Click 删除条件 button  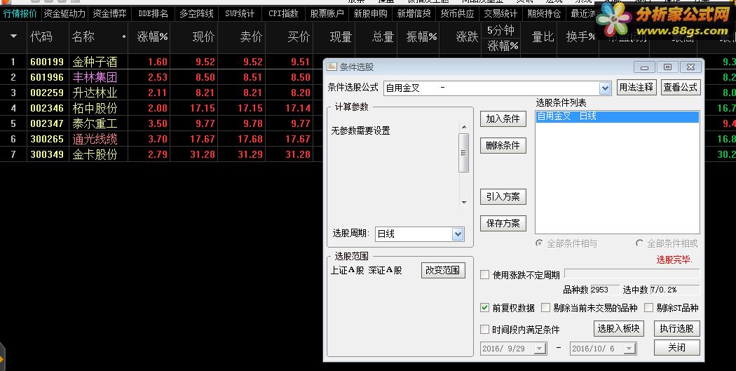pos(503,146)
